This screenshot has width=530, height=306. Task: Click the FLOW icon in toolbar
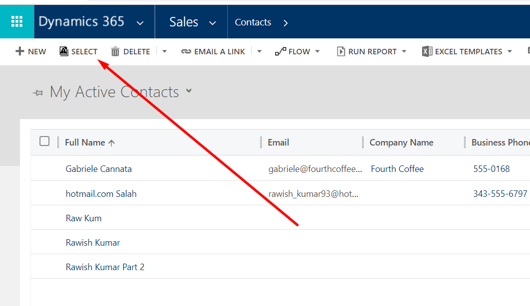coord(280,51)
